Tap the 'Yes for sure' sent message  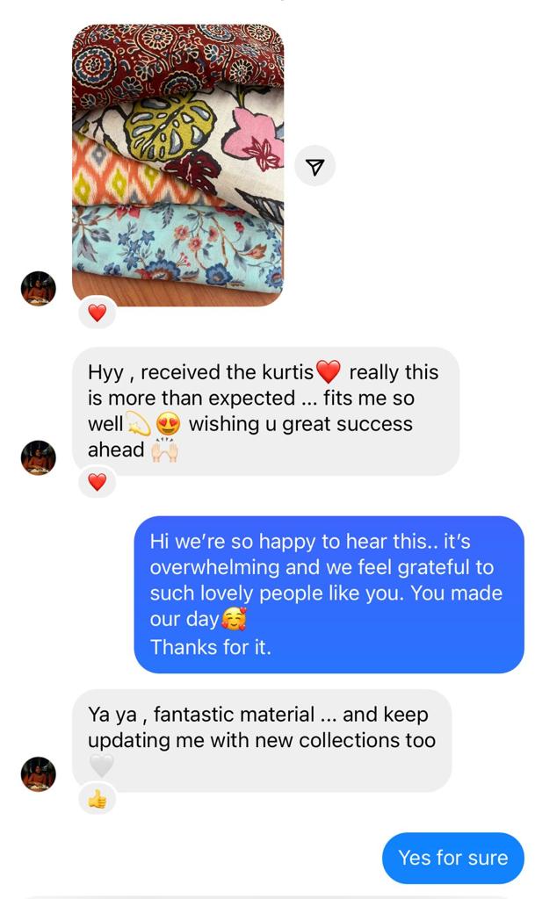pos(453,858)
